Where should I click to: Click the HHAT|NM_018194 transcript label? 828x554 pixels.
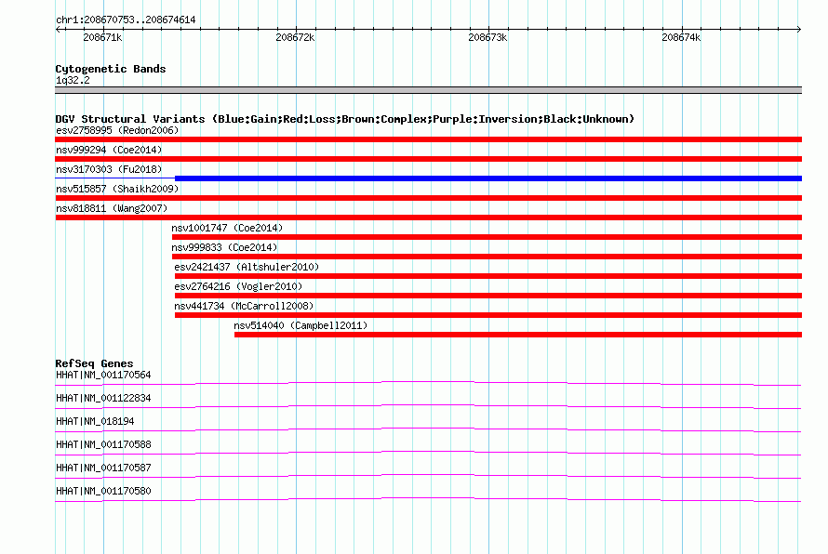point(95,421)
